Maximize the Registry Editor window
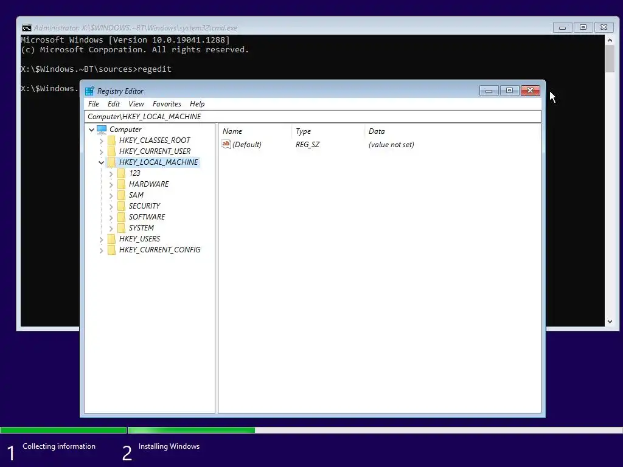This screenshot has width=623, height=467. pos(509,91)
